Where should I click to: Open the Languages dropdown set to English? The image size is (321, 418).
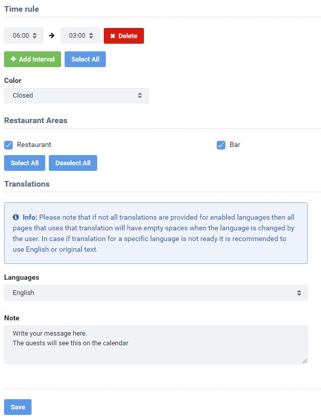pos(156,293)
